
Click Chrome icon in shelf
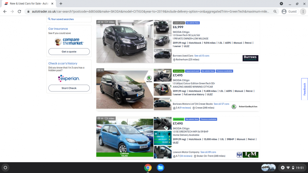[x=148, y=168]
